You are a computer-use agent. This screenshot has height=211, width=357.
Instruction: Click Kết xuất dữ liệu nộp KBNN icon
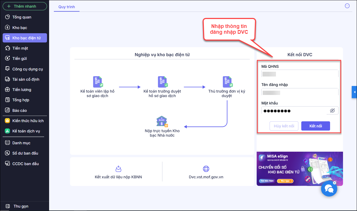(119, 169)
